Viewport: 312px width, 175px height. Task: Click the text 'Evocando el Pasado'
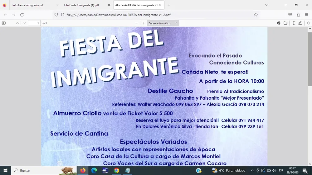pyautogui.click(x=215, y=55)
